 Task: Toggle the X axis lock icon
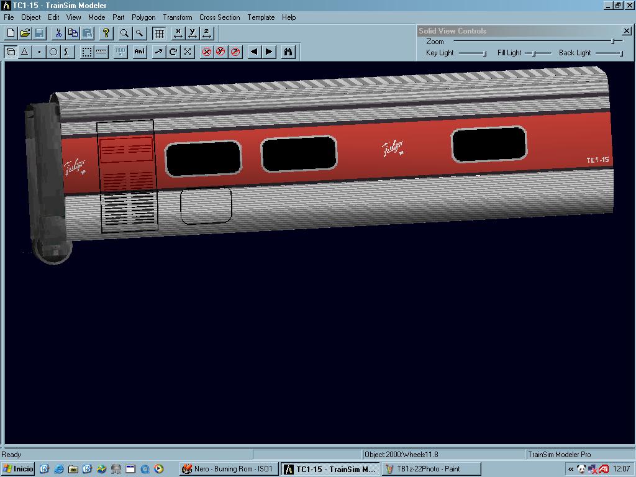tap(207, 52)
